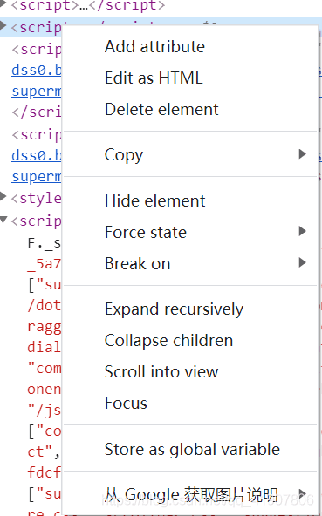This screenshot has width=322, height=516.
Task: Select Focus menu item
Action: [189, 403]
